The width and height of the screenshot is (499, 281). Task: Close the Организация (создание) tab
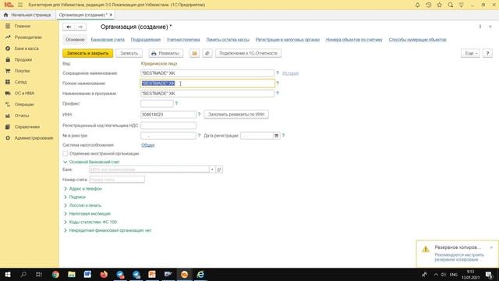[x=111, y=15]
